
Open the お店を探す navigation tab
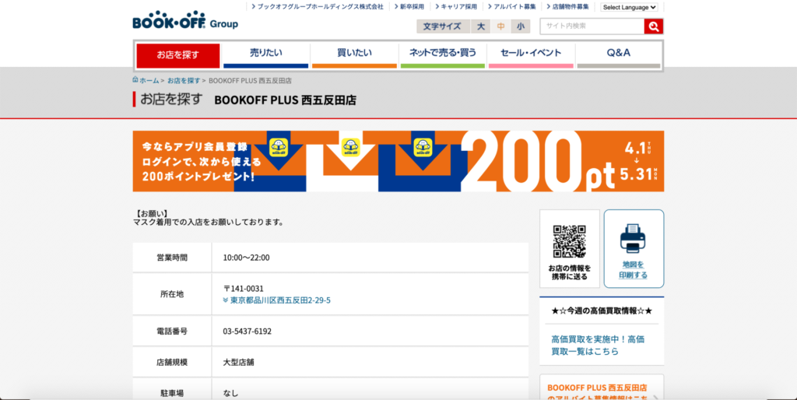click(x=178, y=55)
